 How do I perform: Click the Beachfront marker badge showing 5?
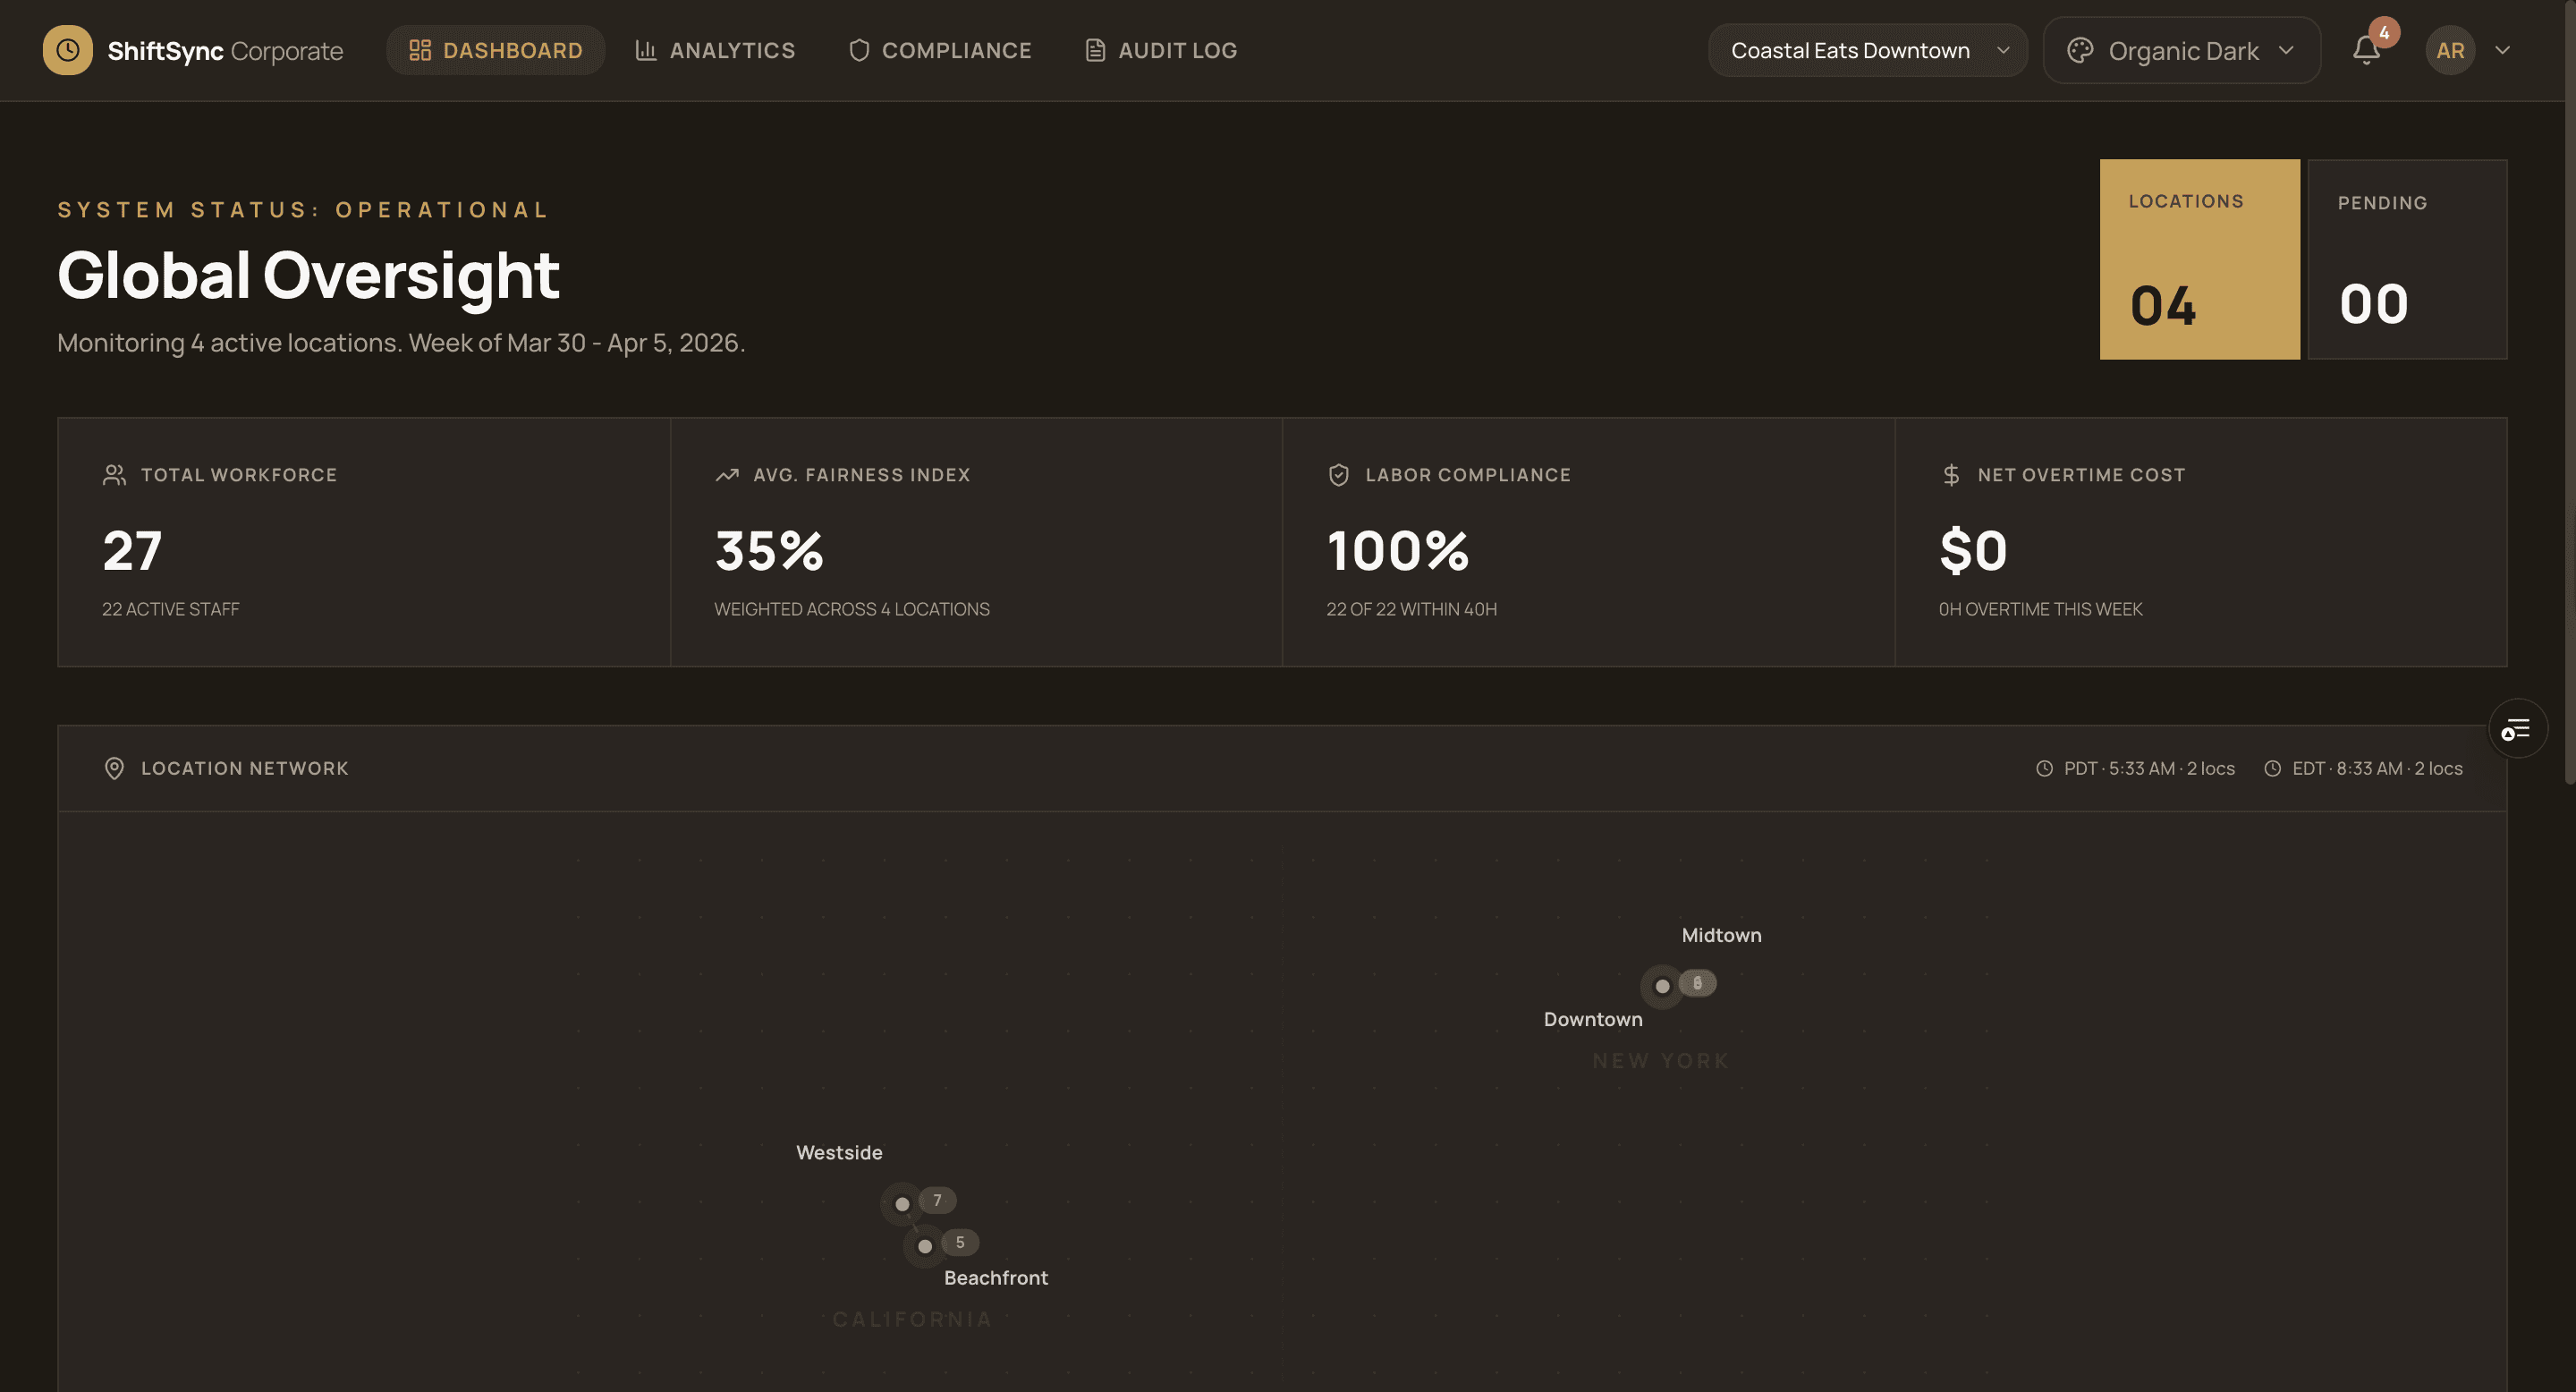(959, 1243)
